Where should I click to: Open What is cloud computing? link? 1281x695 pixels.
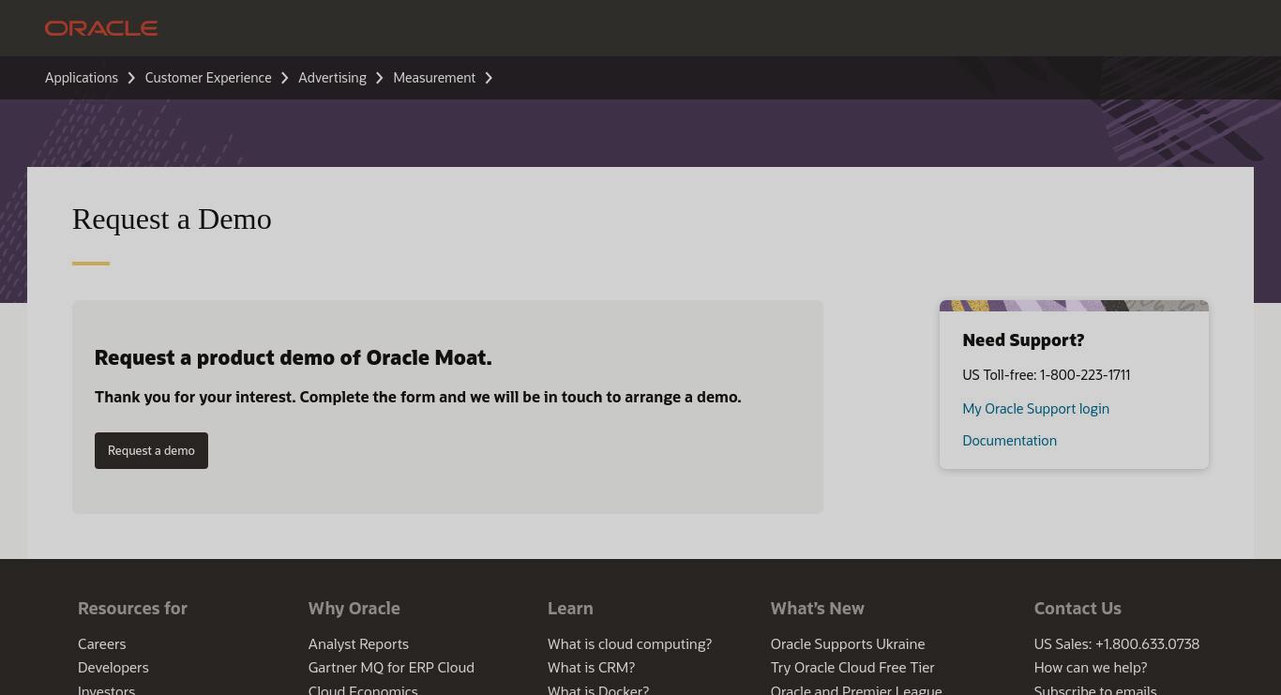point(629,644)
